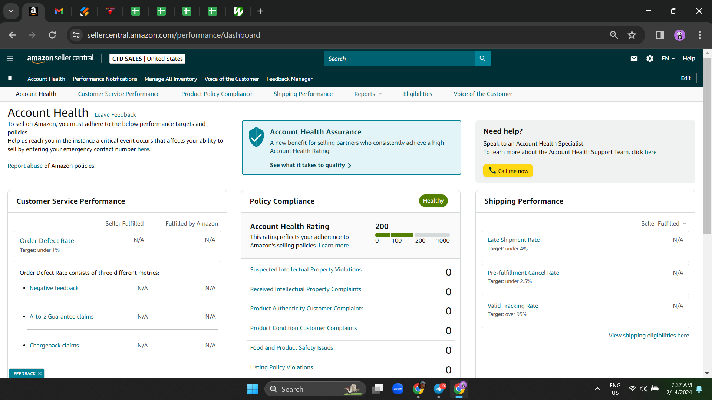Click the page vertical scrollbar thumb
The width and height of the screenshot is (712, 400).
pyautogui.click(x=707, y=146)
